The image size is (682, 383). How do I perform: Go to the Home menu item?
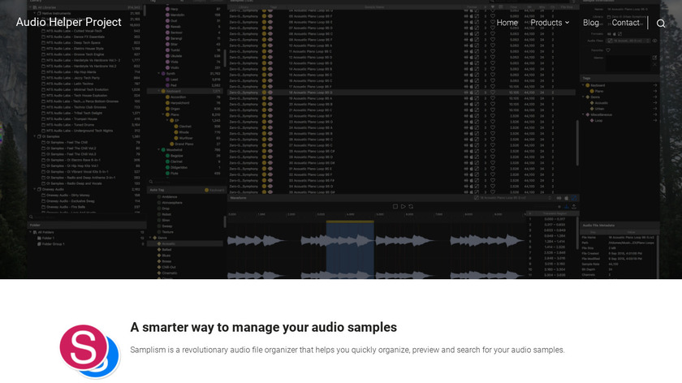click(507, 23)
